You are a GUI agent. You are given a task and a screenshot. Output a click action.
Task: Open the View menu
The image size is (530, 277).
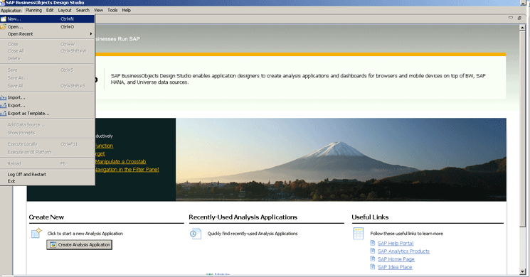point(98,10)
